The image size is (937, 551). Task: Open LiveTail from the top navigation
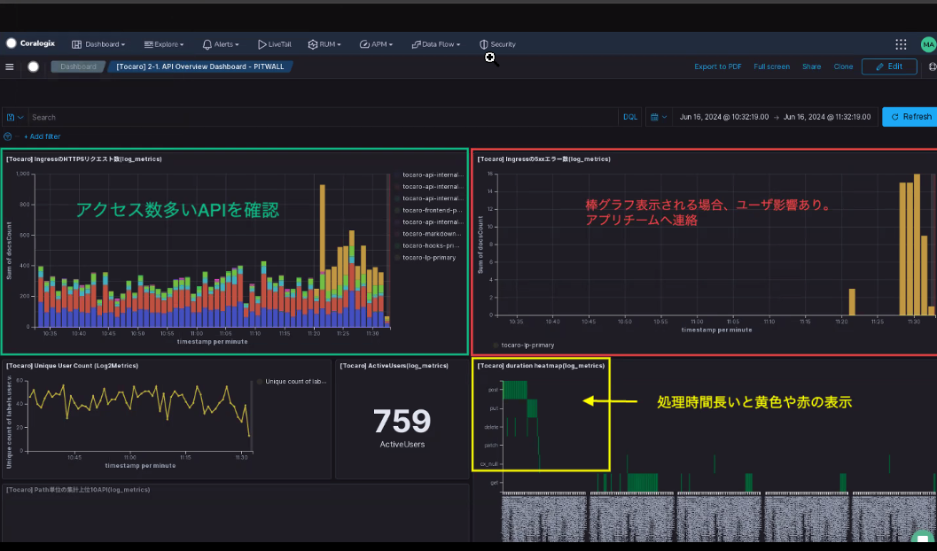[x=274, y=44]
